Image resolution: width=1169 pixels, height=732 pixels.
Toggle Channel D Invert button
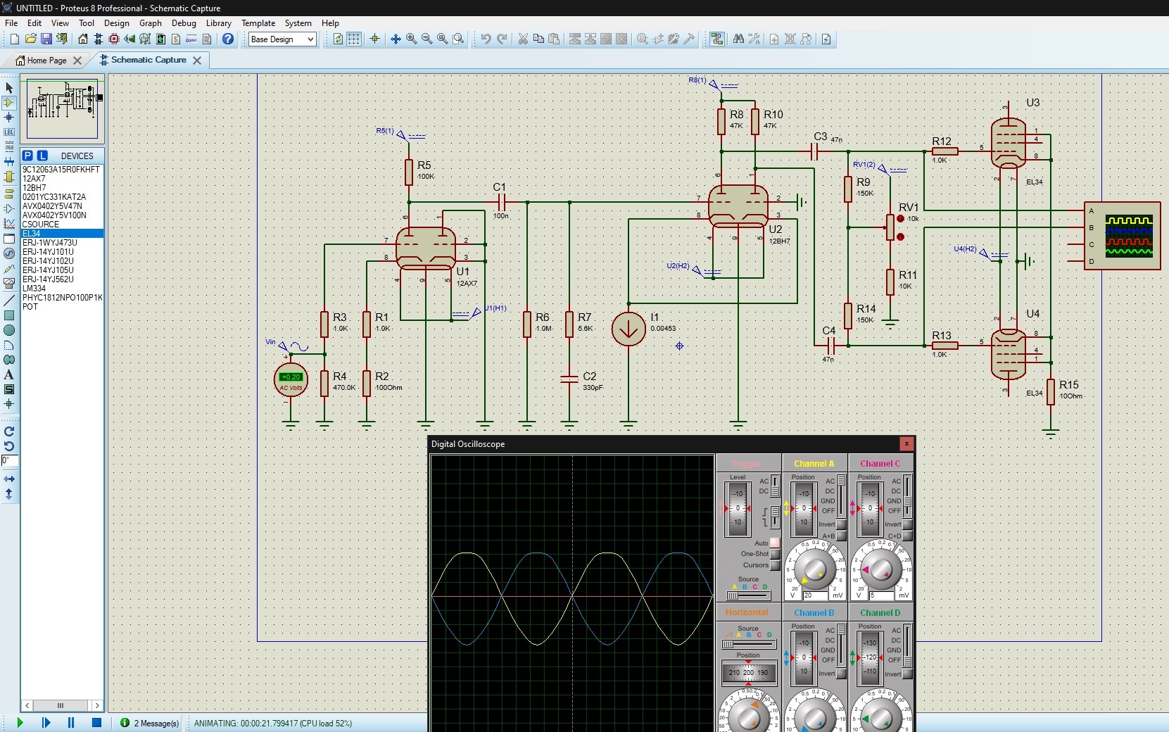click(x=907, y=674)
